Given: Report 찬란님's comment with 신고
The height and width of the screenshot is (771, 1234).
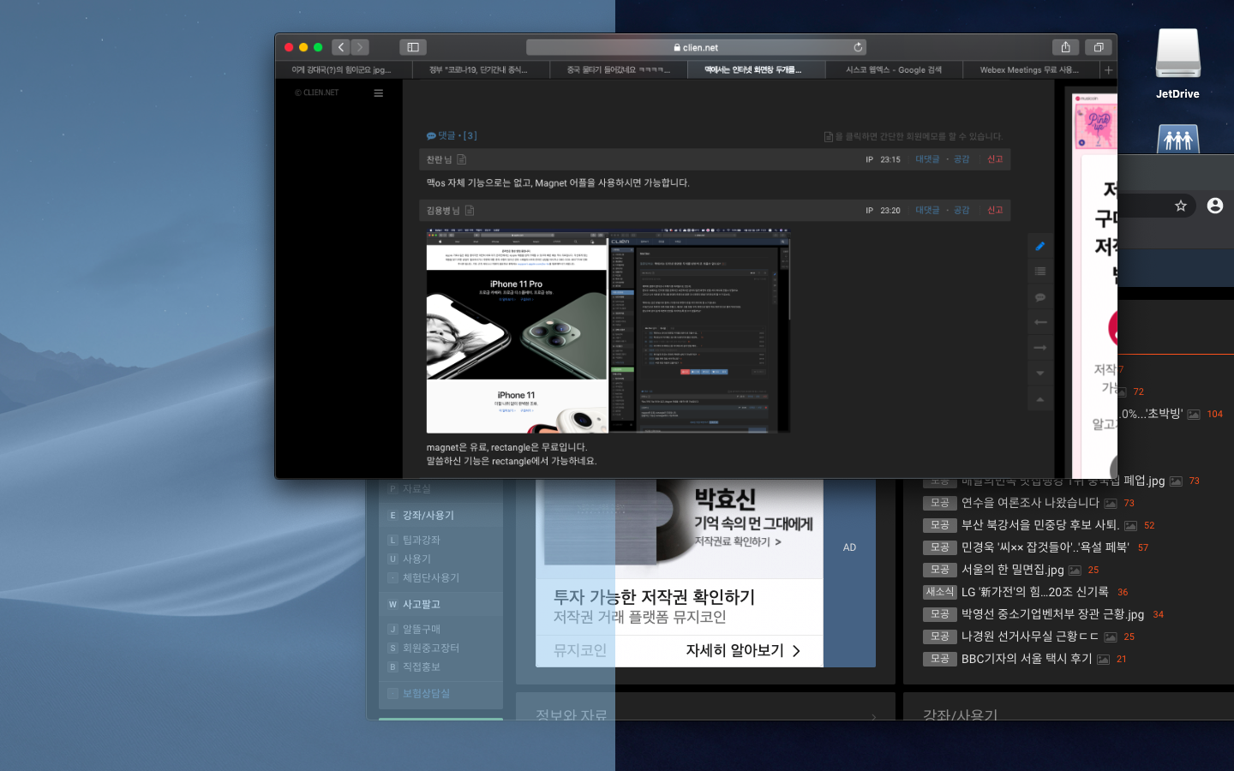Looking at the screenshot, I should [995, 159].
